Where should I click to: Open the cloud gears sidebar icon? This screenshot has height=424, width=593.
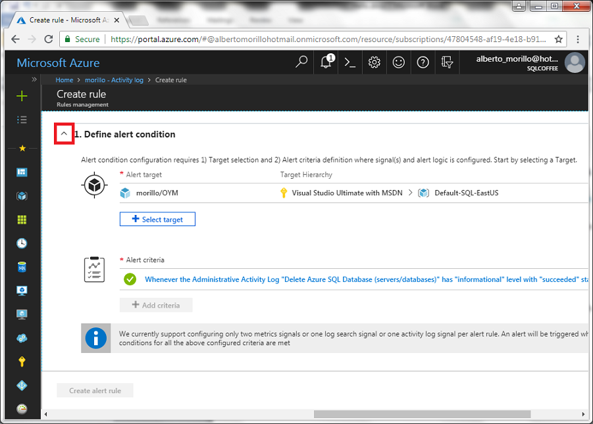coord(22,338)
